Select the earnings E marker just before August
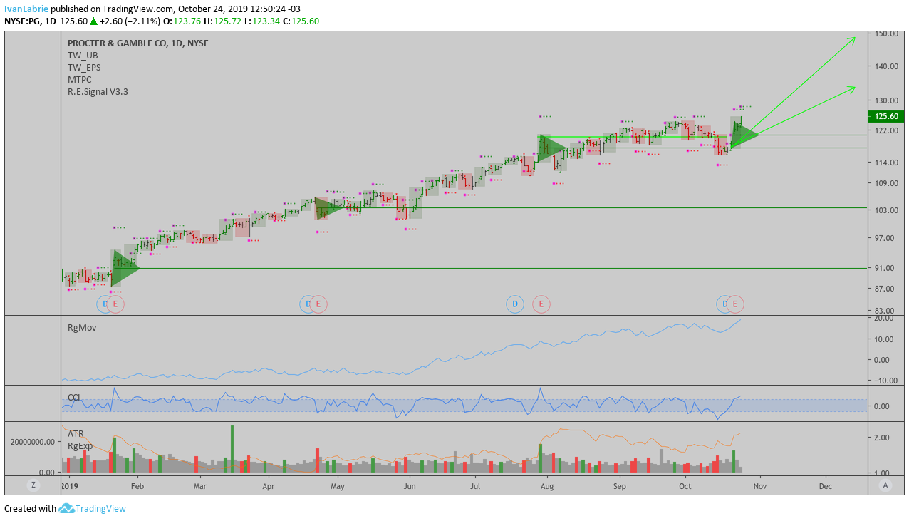This screenshot has height=521, width=909. [x=541, y=304]
